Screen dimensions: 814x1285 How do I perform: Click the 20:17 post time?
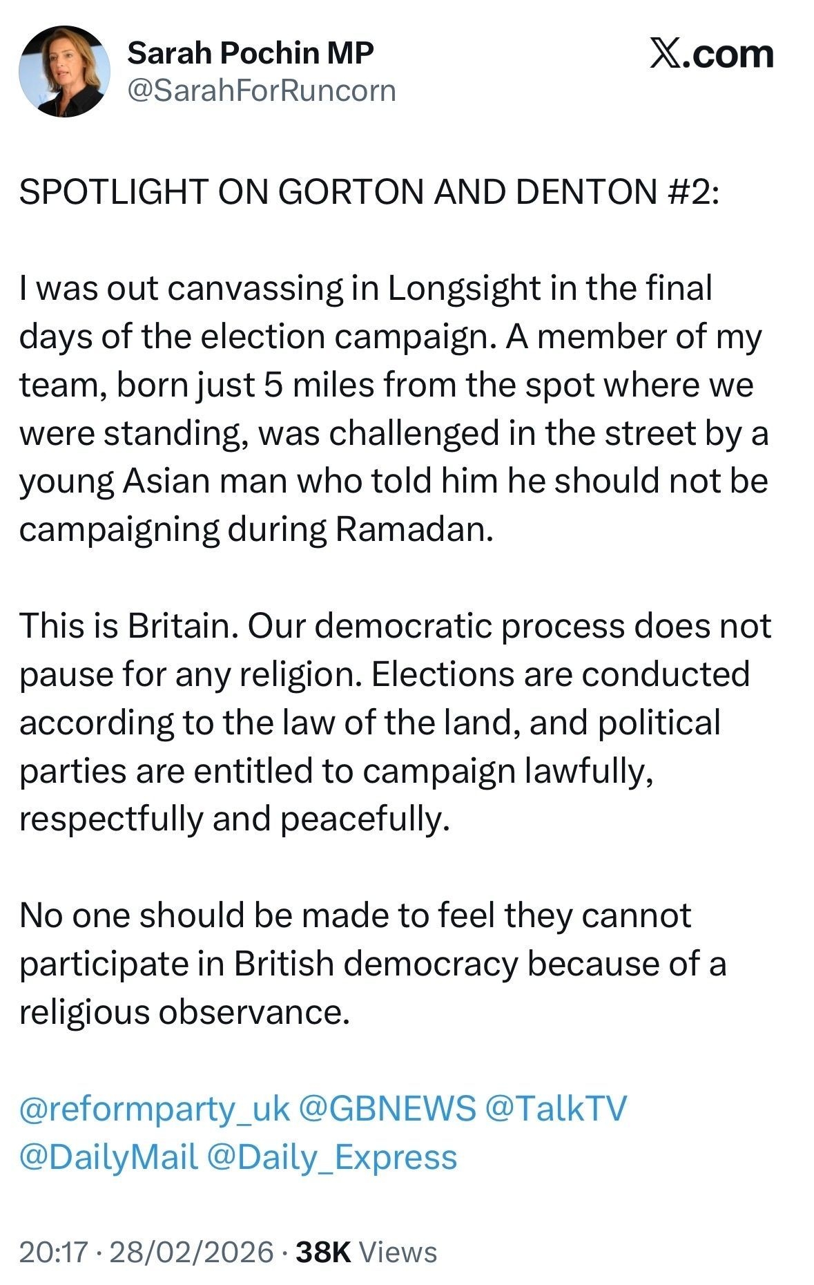tap(53, 1252)
